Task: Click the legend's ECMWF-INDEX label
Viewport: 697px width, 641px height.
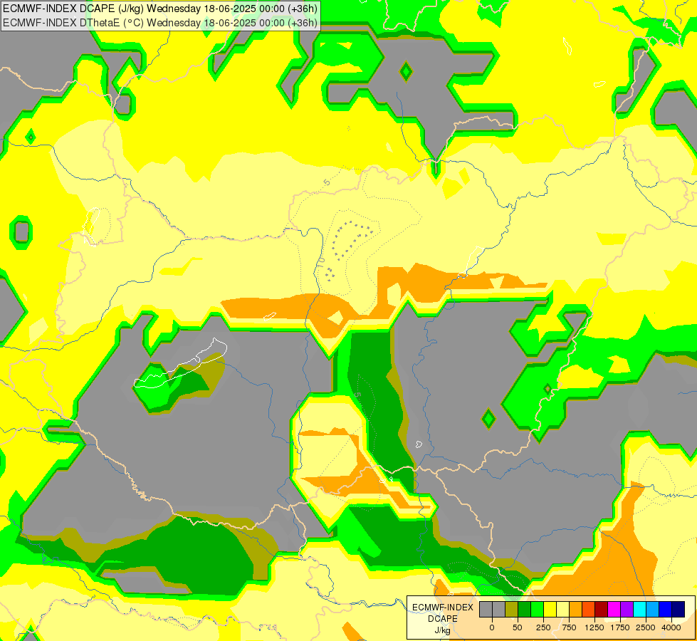Action: (443, 608)
